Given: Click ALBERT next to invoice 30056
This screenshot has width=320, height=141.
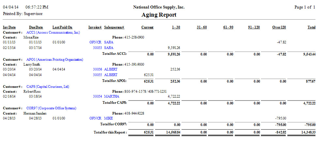Looking at the screenshot, I should coord(111,69).
